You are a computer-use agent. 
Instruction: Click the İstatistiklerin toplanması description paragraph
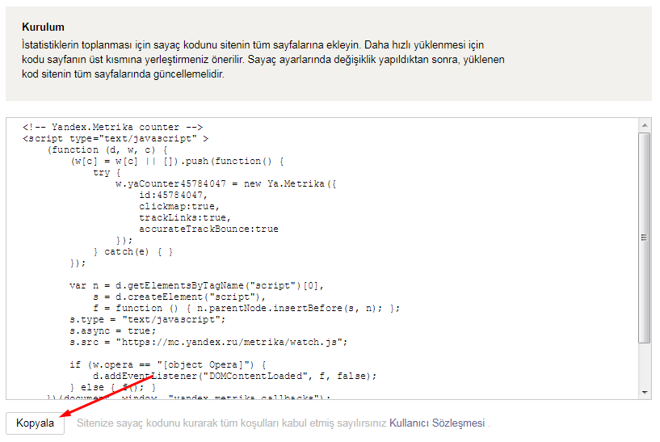pyautogui.click(x=263, y=59)
